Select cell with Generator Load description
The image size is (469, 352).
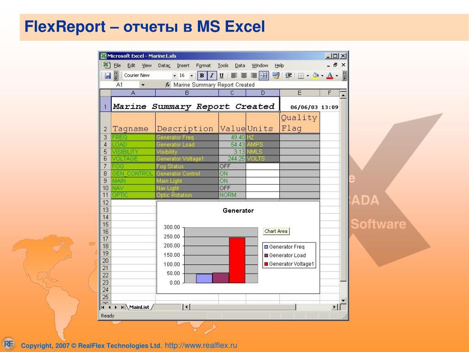pos(187,144)
